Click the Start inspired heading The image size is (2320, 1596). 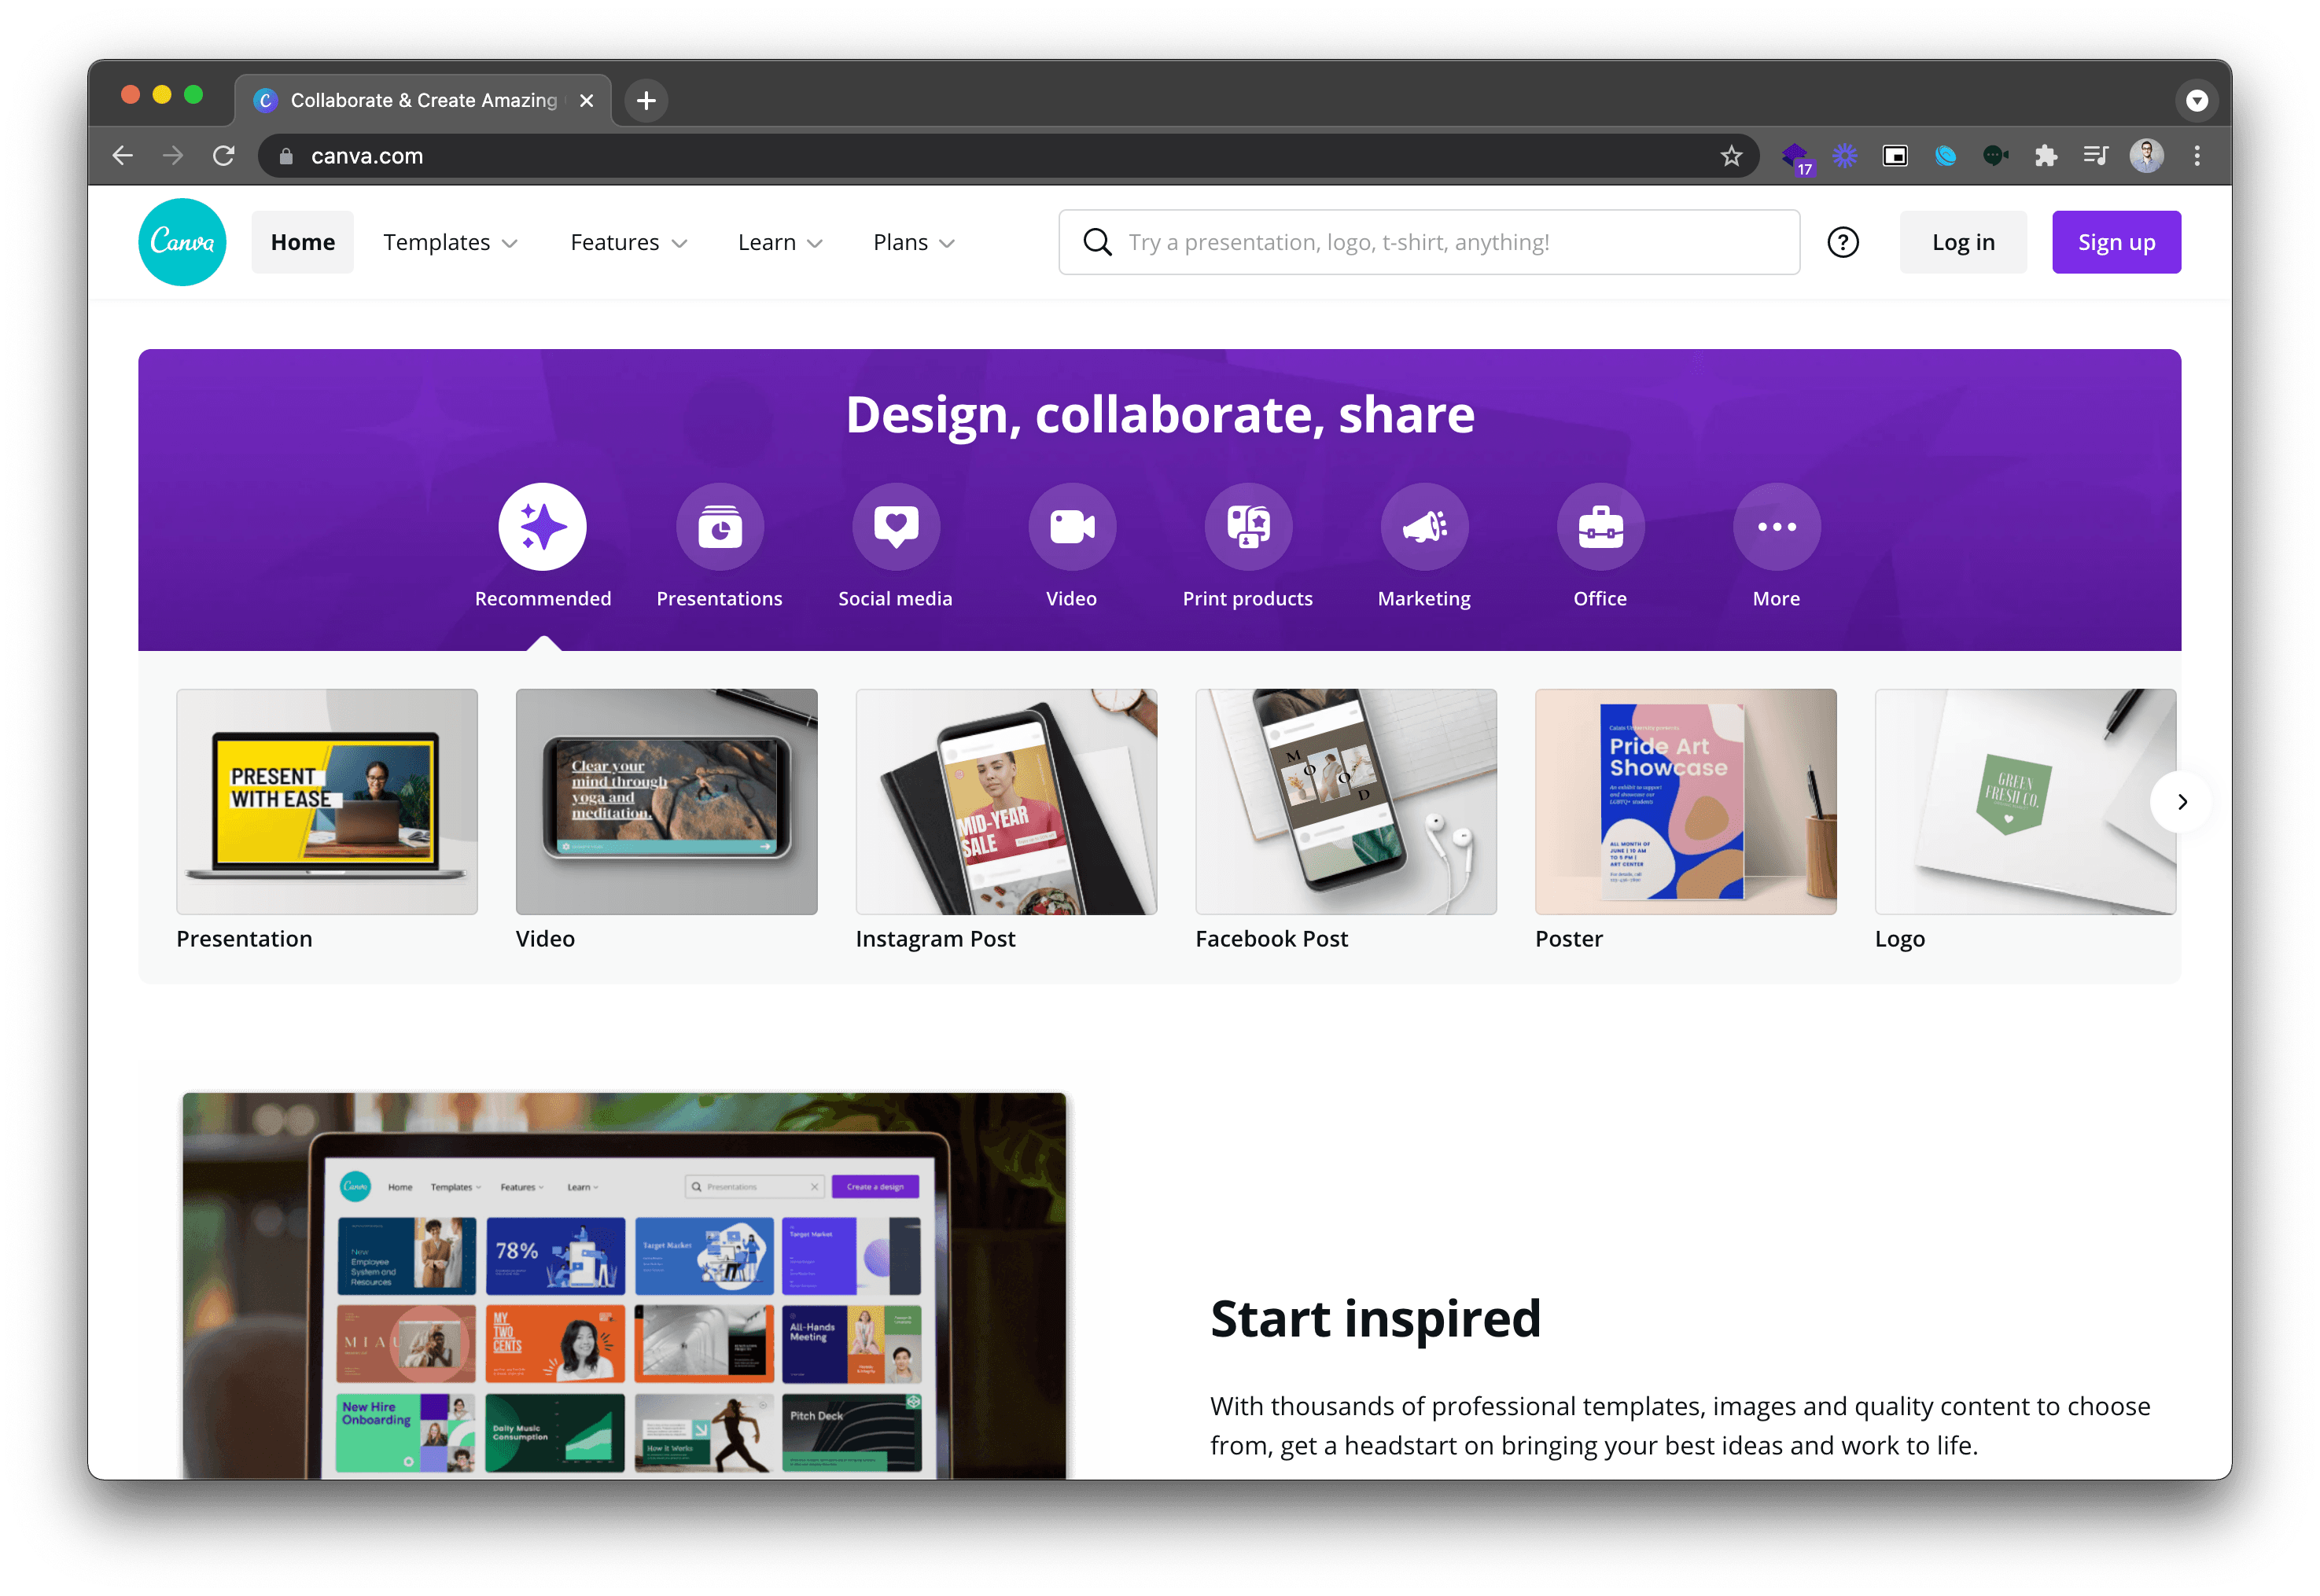(x=1375, y=1318)
